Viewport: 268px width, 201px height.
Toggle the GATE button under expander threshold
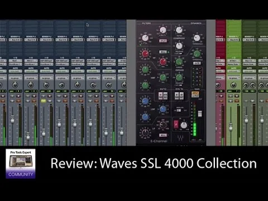(197, 63)
